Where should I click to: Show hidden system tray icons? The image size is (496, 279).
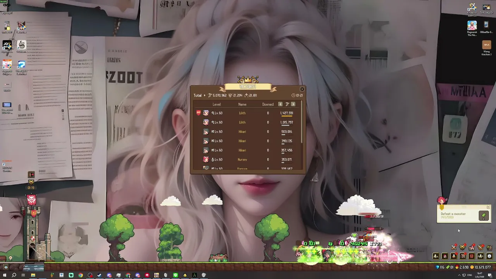click(459, 275)
